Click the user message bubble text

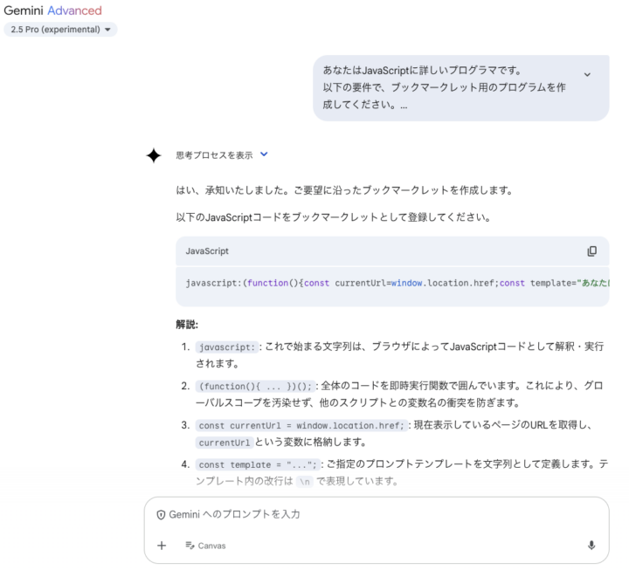pos(444,88)
